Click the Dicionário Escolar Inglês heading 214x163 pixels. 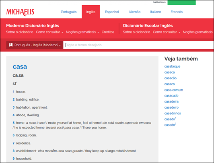(148, 25)
